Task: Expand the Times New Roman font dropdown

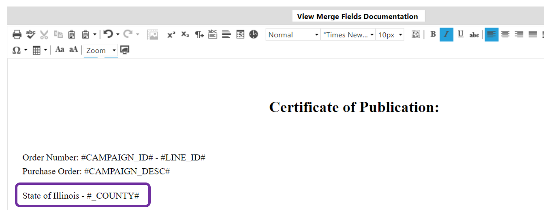Action: 348,35
